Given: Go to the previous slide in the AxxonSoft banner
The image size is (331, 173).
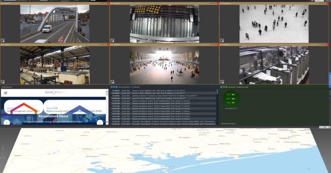Looking at the screenshot, I should coord(7,123).
